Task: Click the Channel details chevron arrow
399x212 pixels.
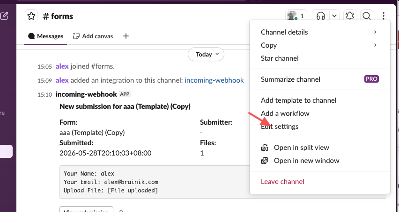Action: pos(375,32)
